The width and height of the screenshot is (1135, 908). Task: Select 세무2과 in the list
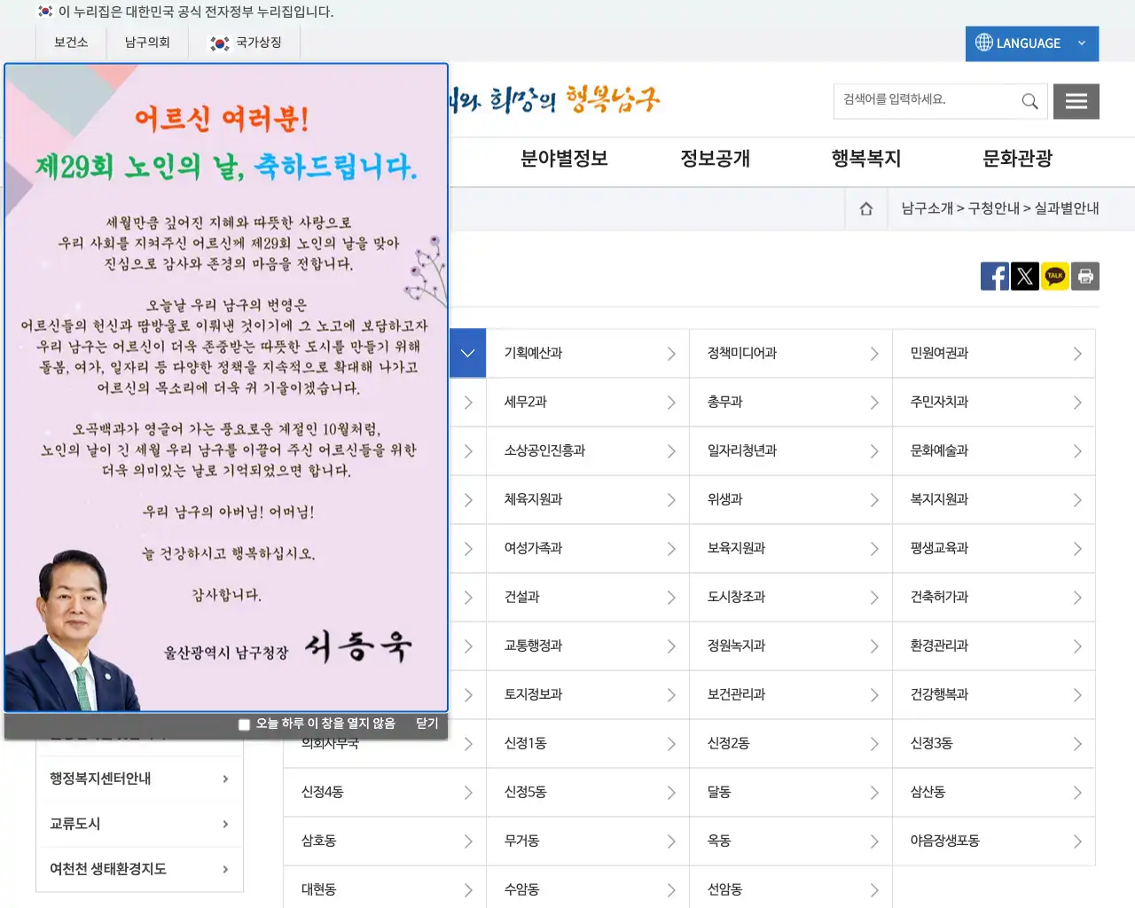point(588,402)
